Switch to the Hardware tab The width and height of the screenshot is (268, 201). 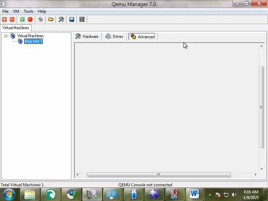87,37
